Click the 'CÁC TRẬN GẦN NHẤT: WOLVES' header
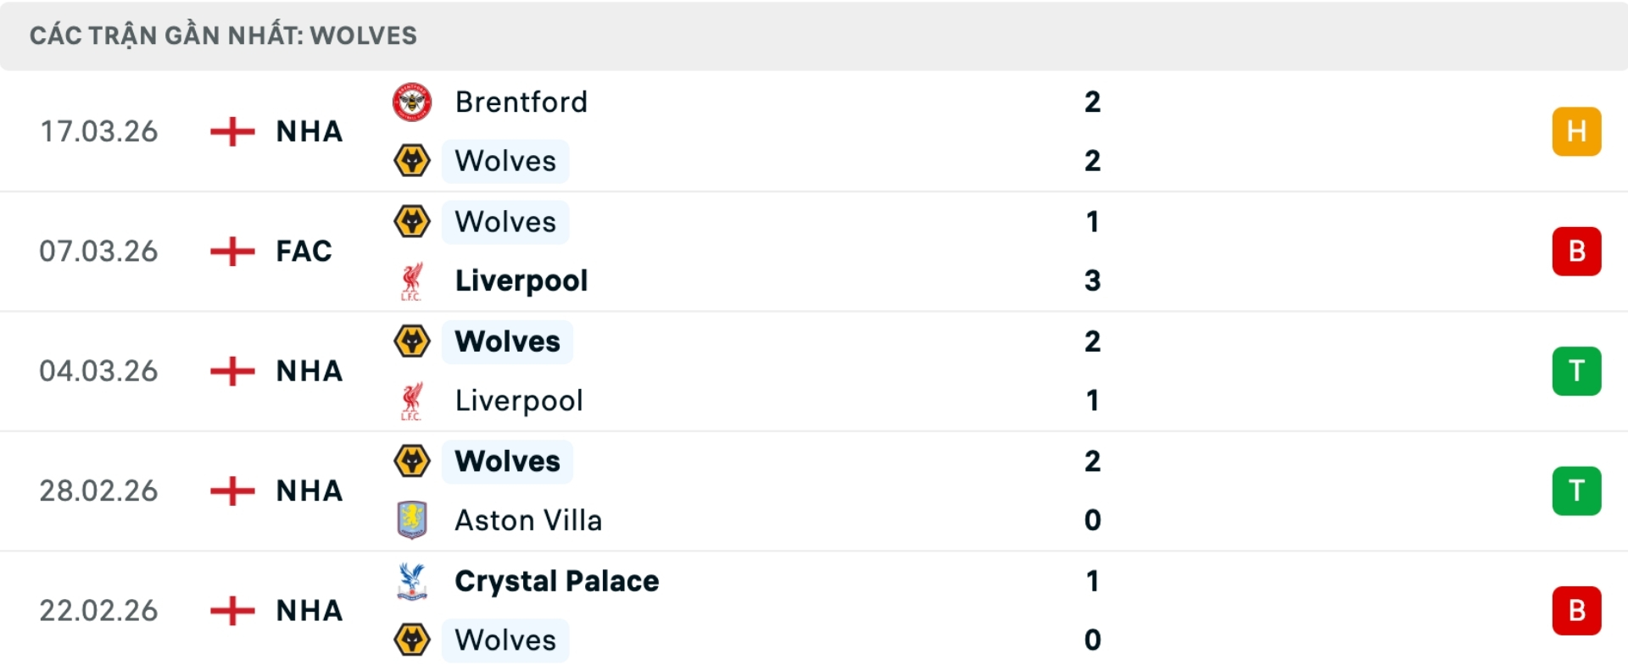Viewport: 1628px width, 671px height. 223,36
